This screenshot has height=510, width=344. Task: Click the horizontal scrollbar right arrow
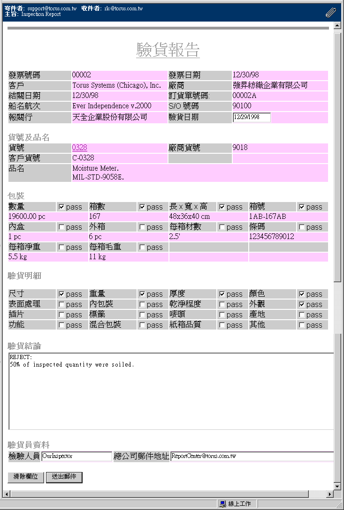point(329,494)
